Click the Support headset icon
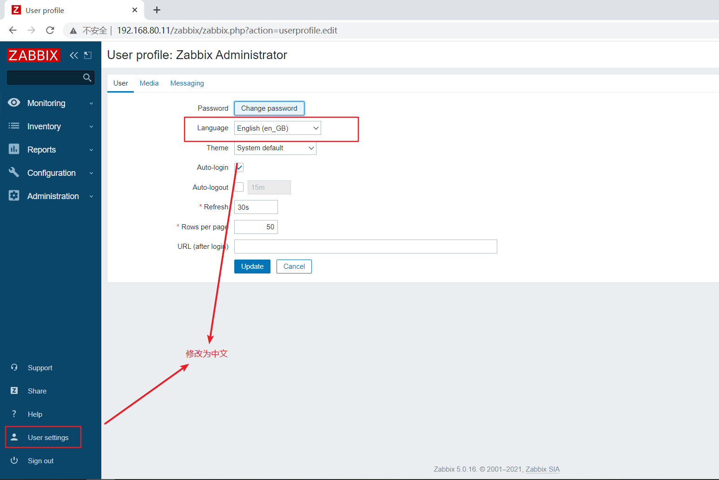This screenshot has height=480, width=719. (14, 367)
